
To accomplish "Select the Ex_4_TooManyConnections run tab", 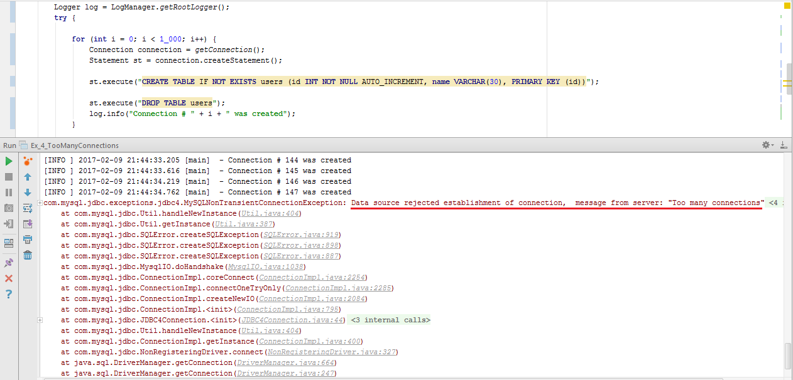I will (x=74, y=145).
